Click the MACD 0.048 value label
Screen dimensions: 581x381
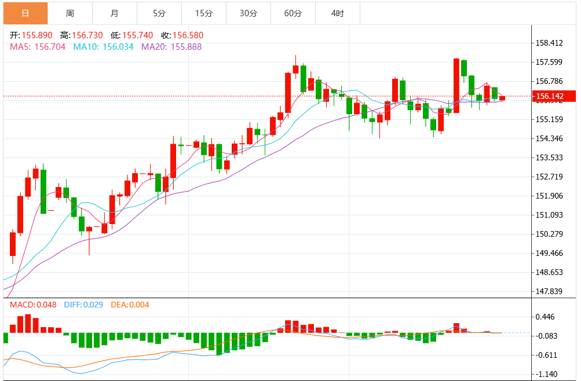click(33, 305)
